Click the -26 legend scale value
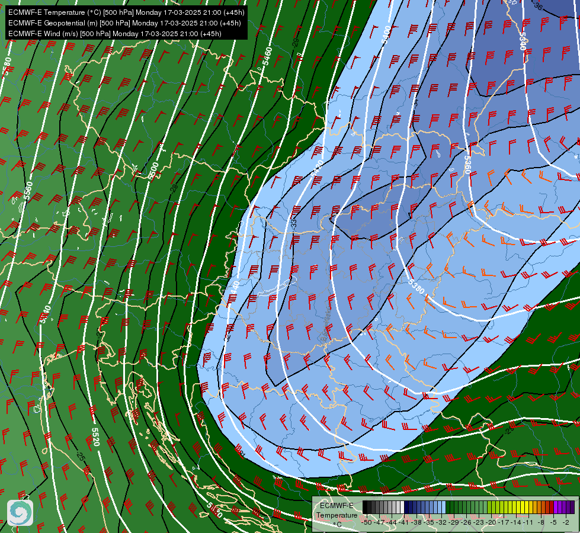 [x=466, y=522]
